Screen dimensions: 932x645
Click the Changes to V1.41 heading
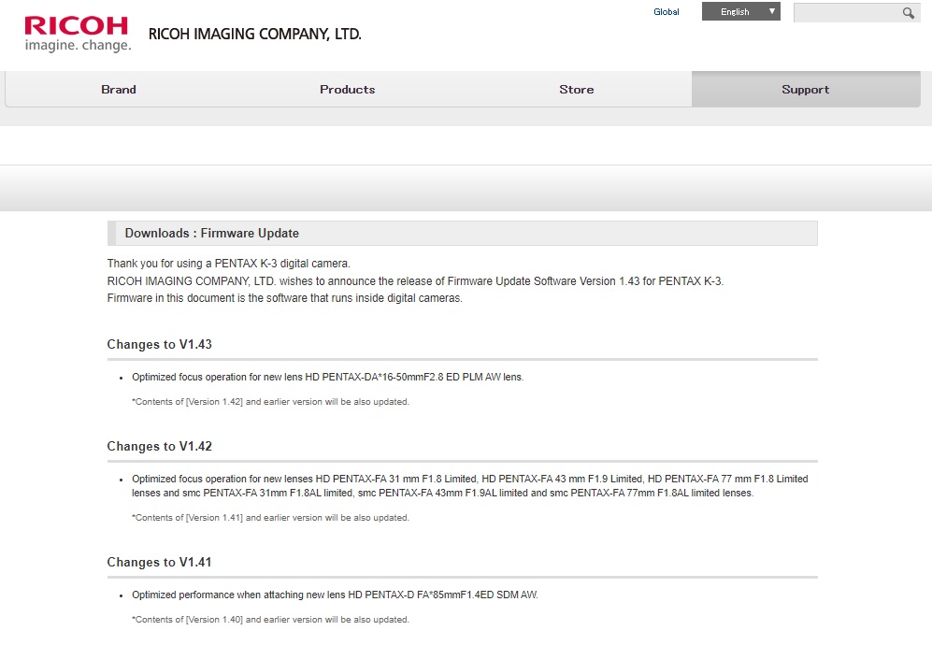[159, 563]
